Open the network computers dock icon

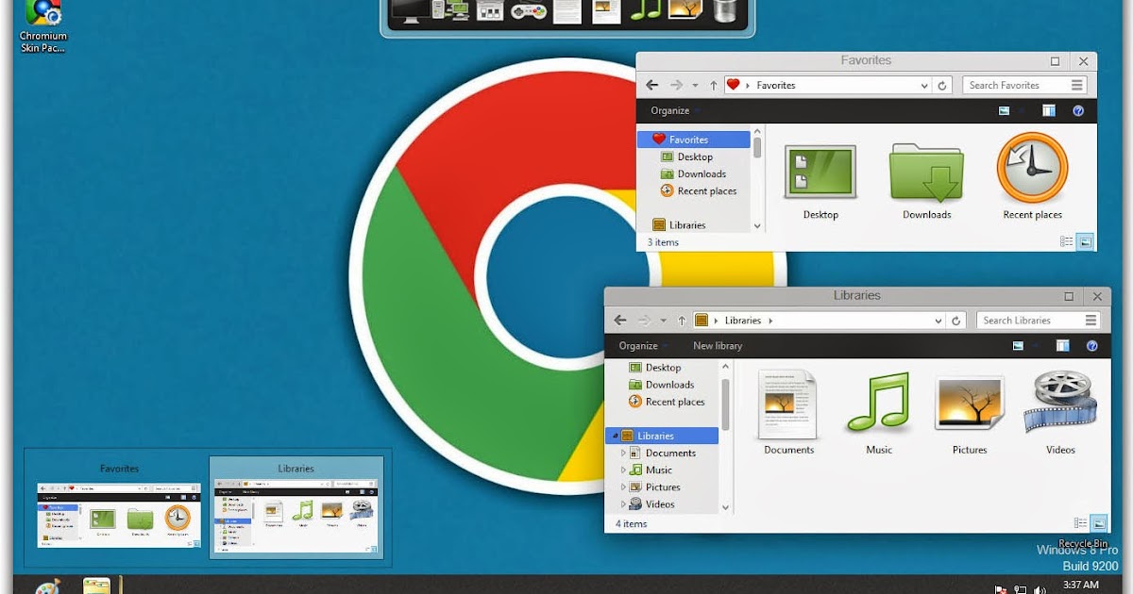coord(450,11)
